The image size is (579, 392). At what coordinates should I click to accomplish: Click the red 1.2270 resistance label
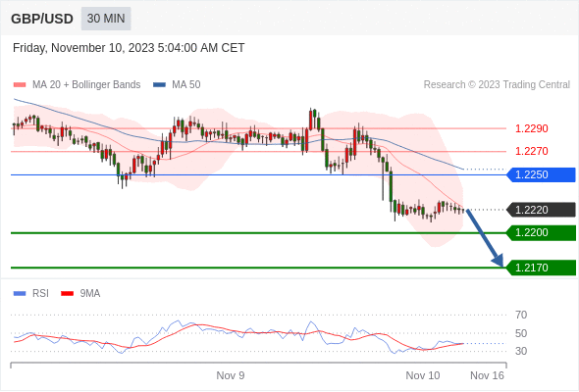coord(531,151)
